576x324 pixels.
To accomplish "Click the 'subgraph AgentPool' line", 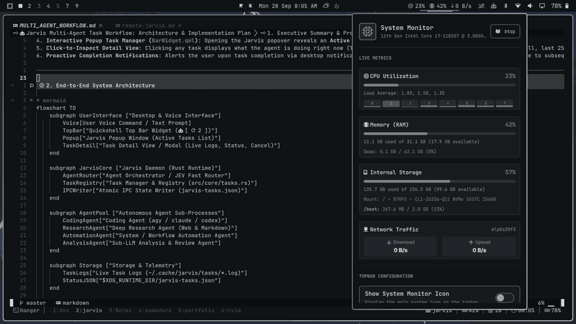I will coord(136,213).
